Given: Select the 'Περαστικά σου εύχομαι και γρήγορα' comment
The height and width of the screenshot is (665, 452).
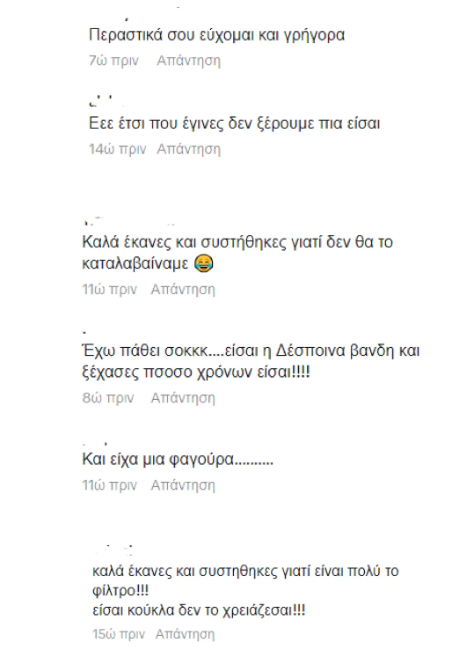Looking at the screenshot, I should 217,34.
